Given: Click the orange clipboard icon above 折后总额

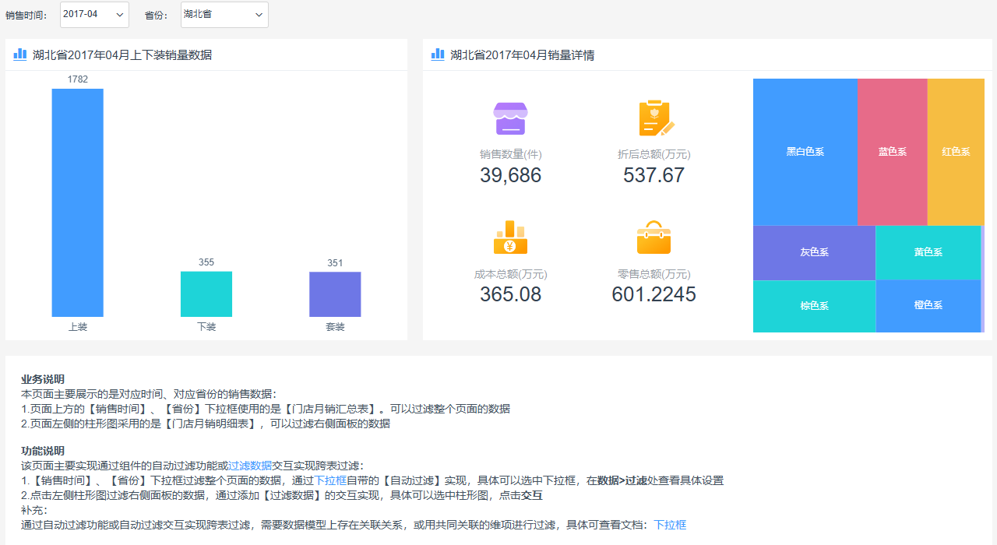Looking at the screenshot, I should 654,118.
